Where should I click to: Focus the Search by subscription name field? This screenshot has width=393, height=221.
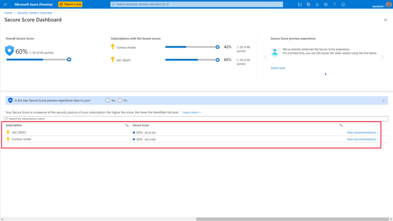[196, 118]
